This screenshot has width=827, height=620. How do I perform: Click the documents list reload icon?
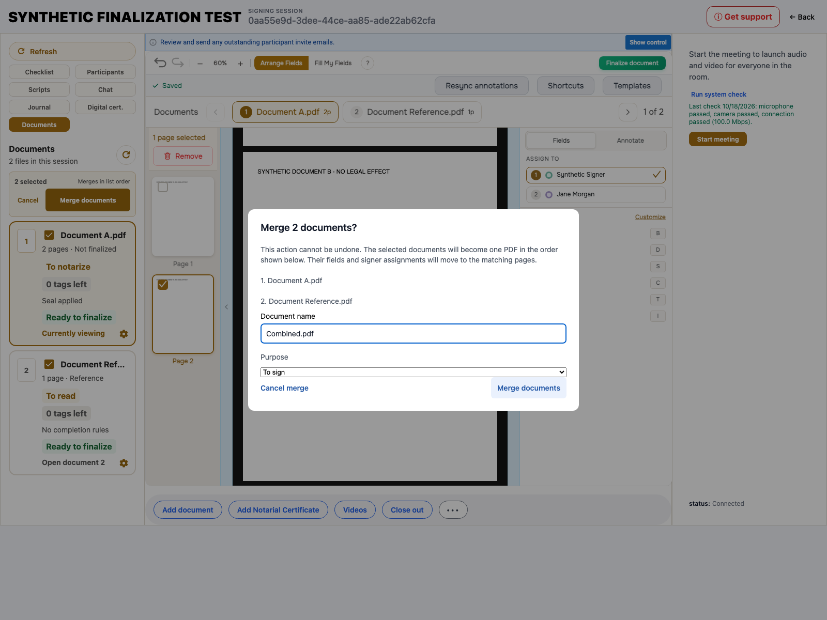[x=126, y=154]
